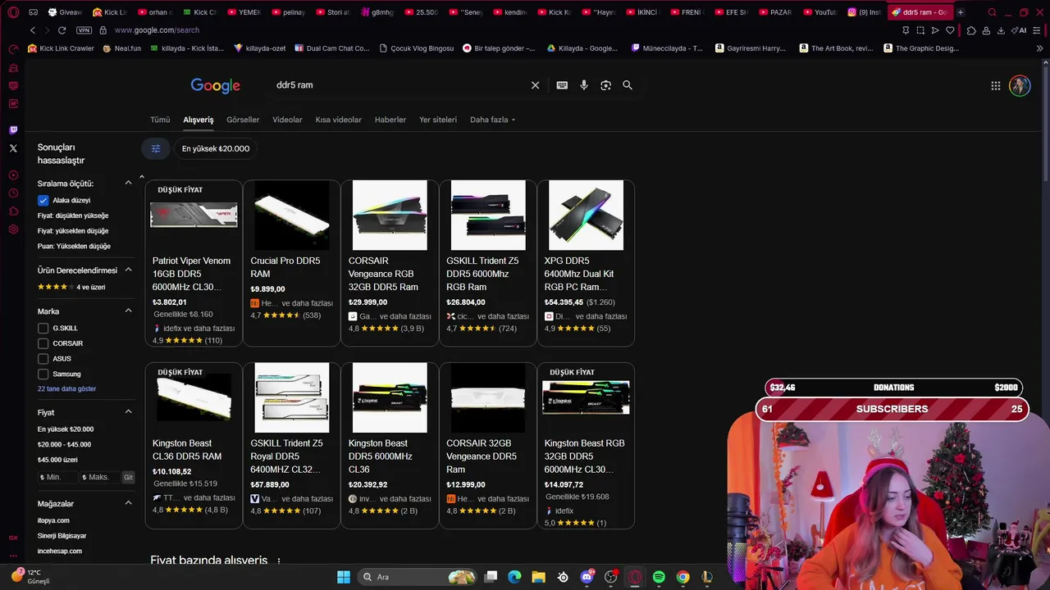
Task: Search open tabs in Opera
Action: pos(992,12)
